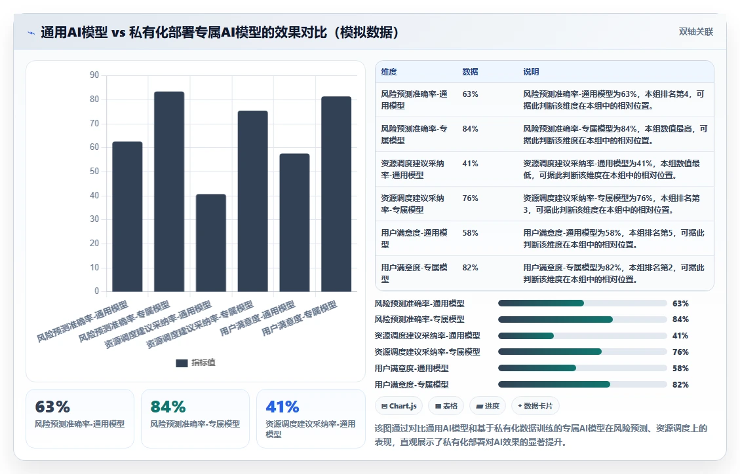
Task: Click the 用户满意度-通用模型 bar in chart
Action: pos(294,223)
